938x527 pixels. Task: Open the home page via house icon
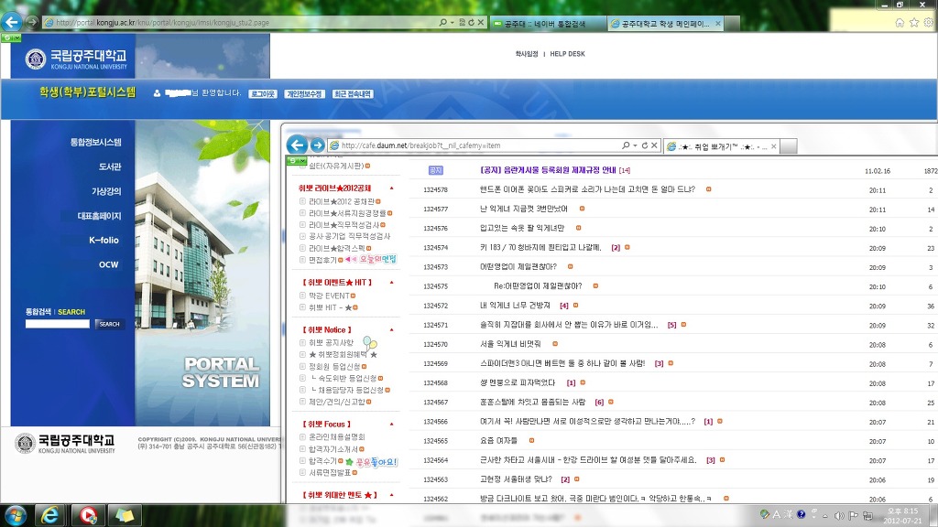(x=900, y=23)
